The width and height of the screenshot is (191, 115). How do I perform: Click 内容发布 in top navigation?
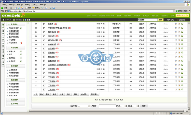click(127, 15)
